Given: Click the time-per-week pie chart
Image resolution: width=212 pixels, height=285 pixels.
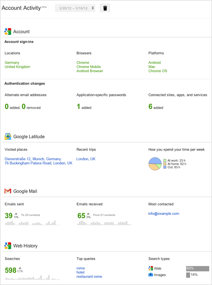Looking at the screenshot, I should [x=155, y=164].
